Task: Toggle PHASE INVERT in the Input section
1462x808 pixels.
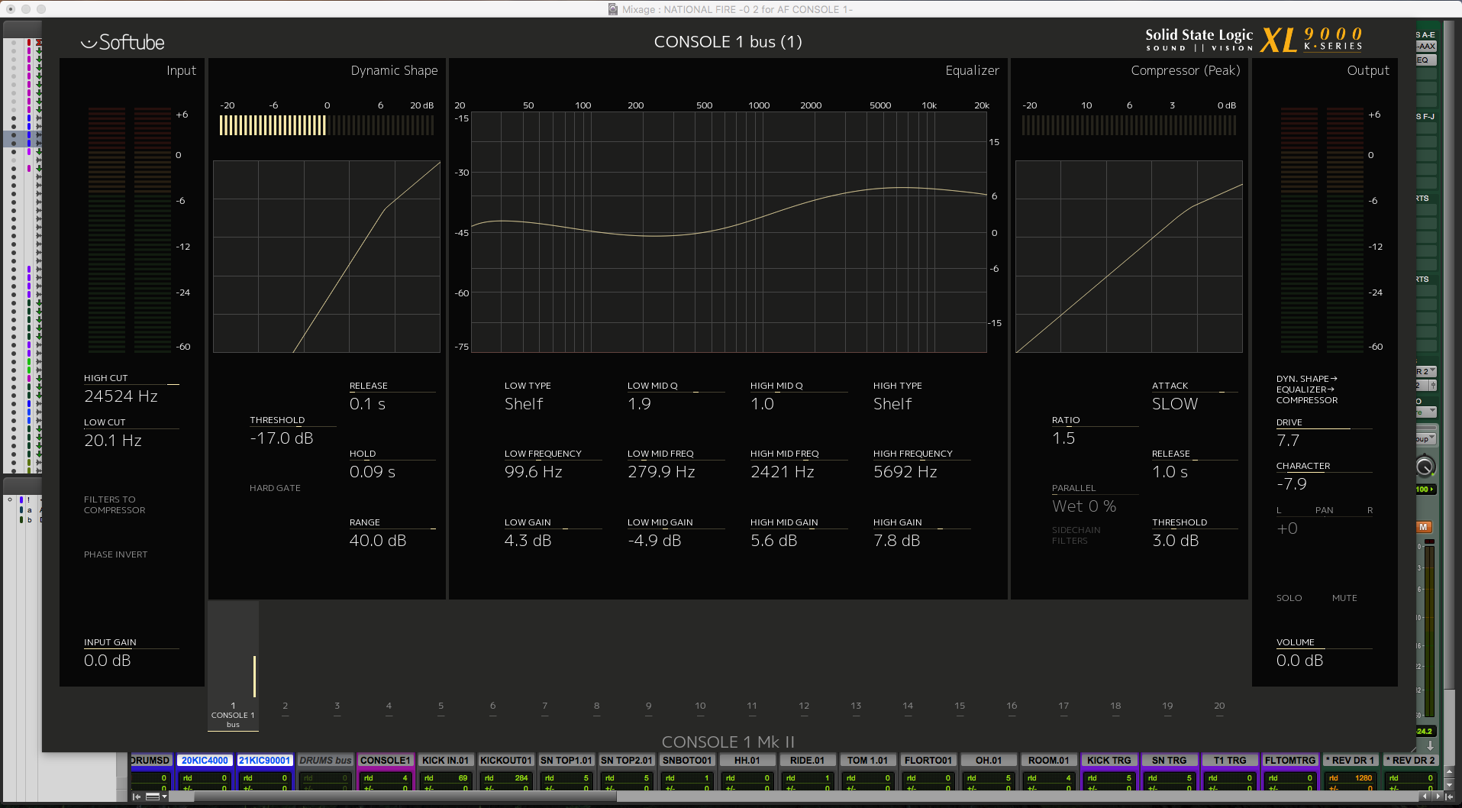Action: pyautogui.click(x=115, y=554)
